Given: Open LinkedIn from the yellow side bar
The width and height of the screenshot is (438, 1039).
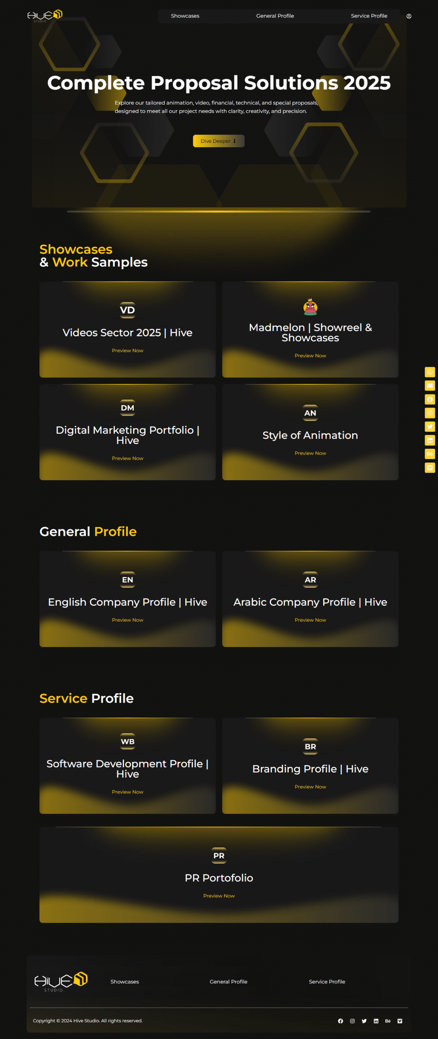Looking at the screenshot, I should pos(430,440).
